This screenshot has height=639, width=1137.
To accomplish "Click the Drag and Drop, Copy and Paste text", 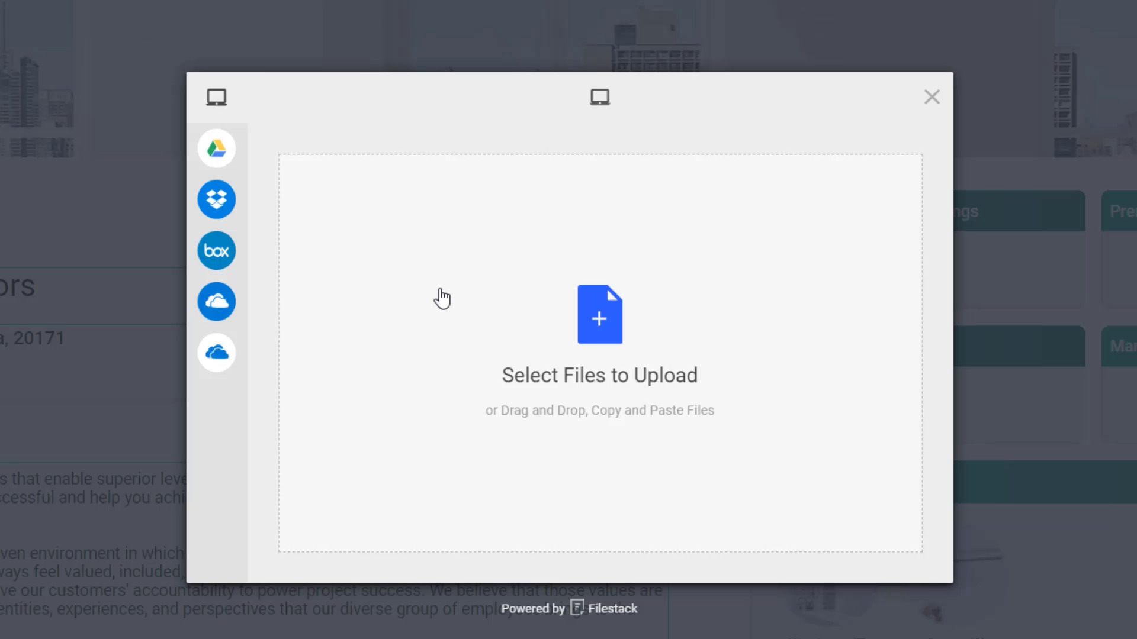I will coord(599,410).
